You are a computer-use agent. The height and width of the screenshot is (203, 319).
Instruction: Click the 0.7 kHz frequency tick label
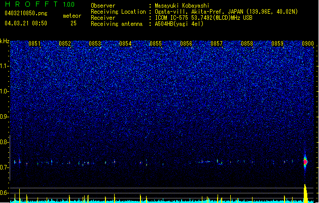point(4,167)
